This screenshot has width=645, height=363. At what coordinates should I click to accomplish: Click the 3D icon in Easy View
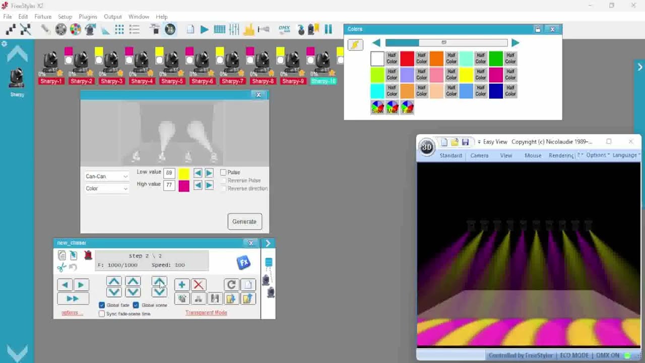(x=427, y=147)
